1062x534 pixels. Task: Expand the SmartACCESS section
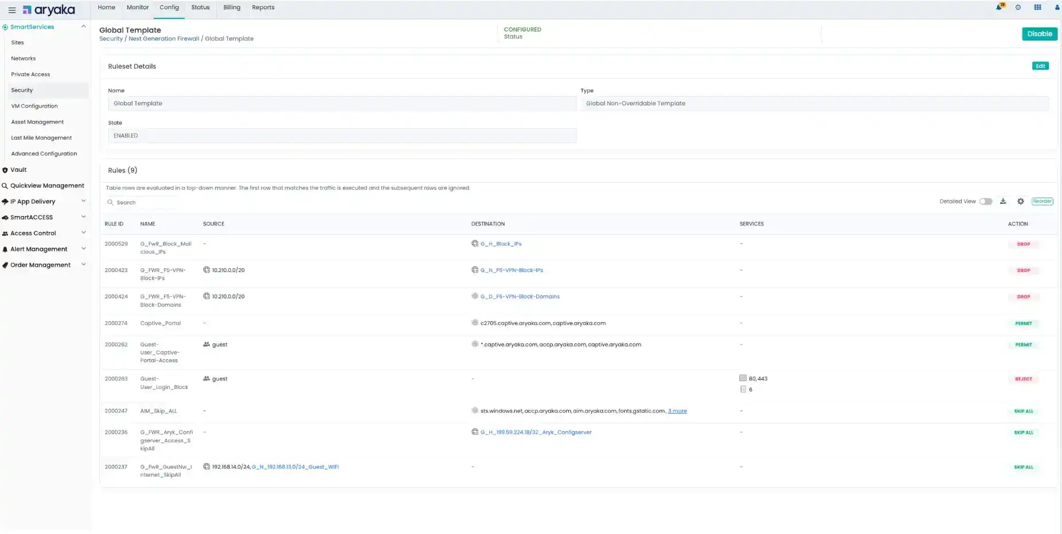pos(84,217)
